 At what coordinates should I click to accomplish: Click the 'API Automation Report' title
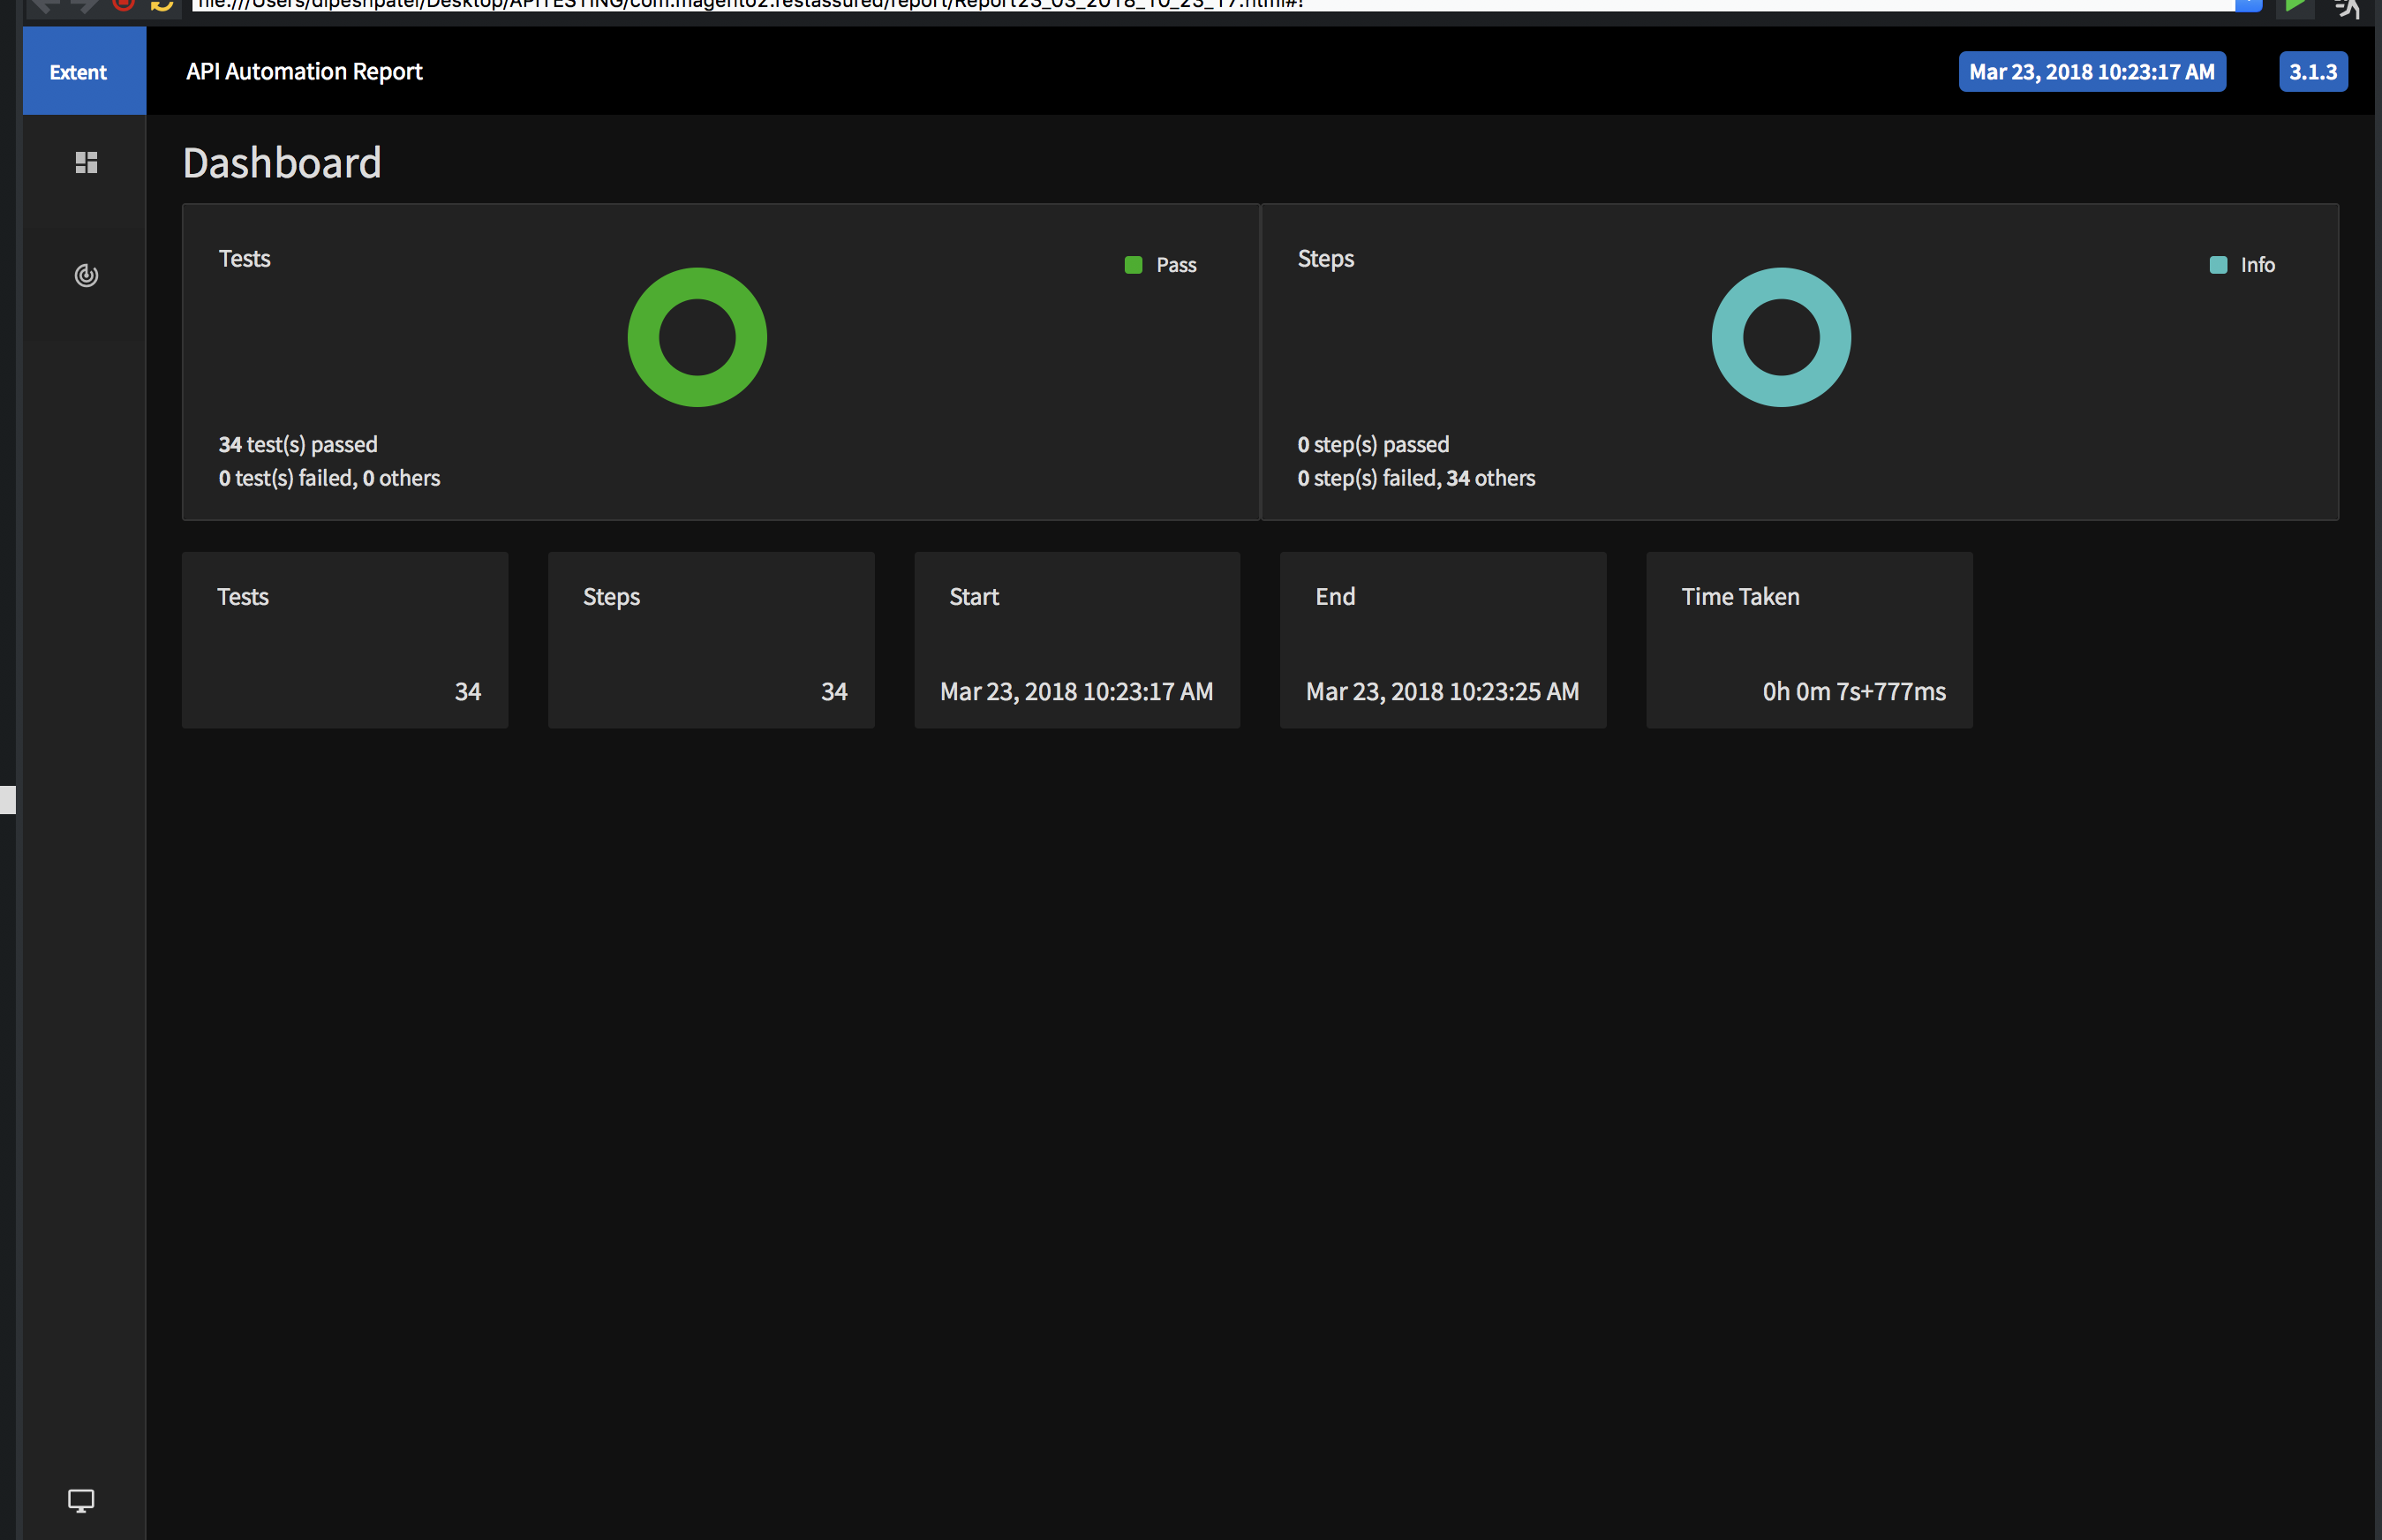tap(303, 71)
